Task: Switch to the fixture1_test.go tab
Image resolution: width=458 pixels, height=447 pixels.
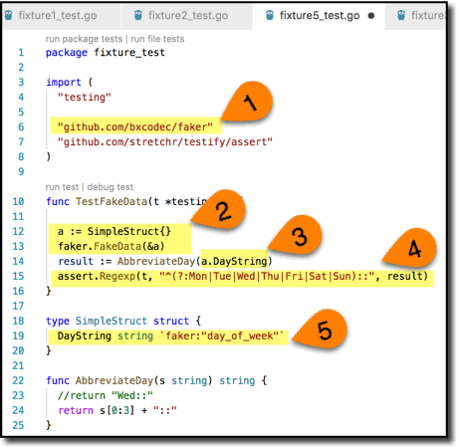Action: [x=58, y=16]
